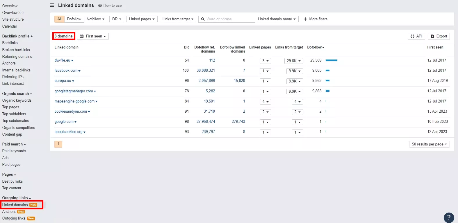This screenshot has height=223, width=458.
Task: Open the How to use help link
Action: point(110,6)
